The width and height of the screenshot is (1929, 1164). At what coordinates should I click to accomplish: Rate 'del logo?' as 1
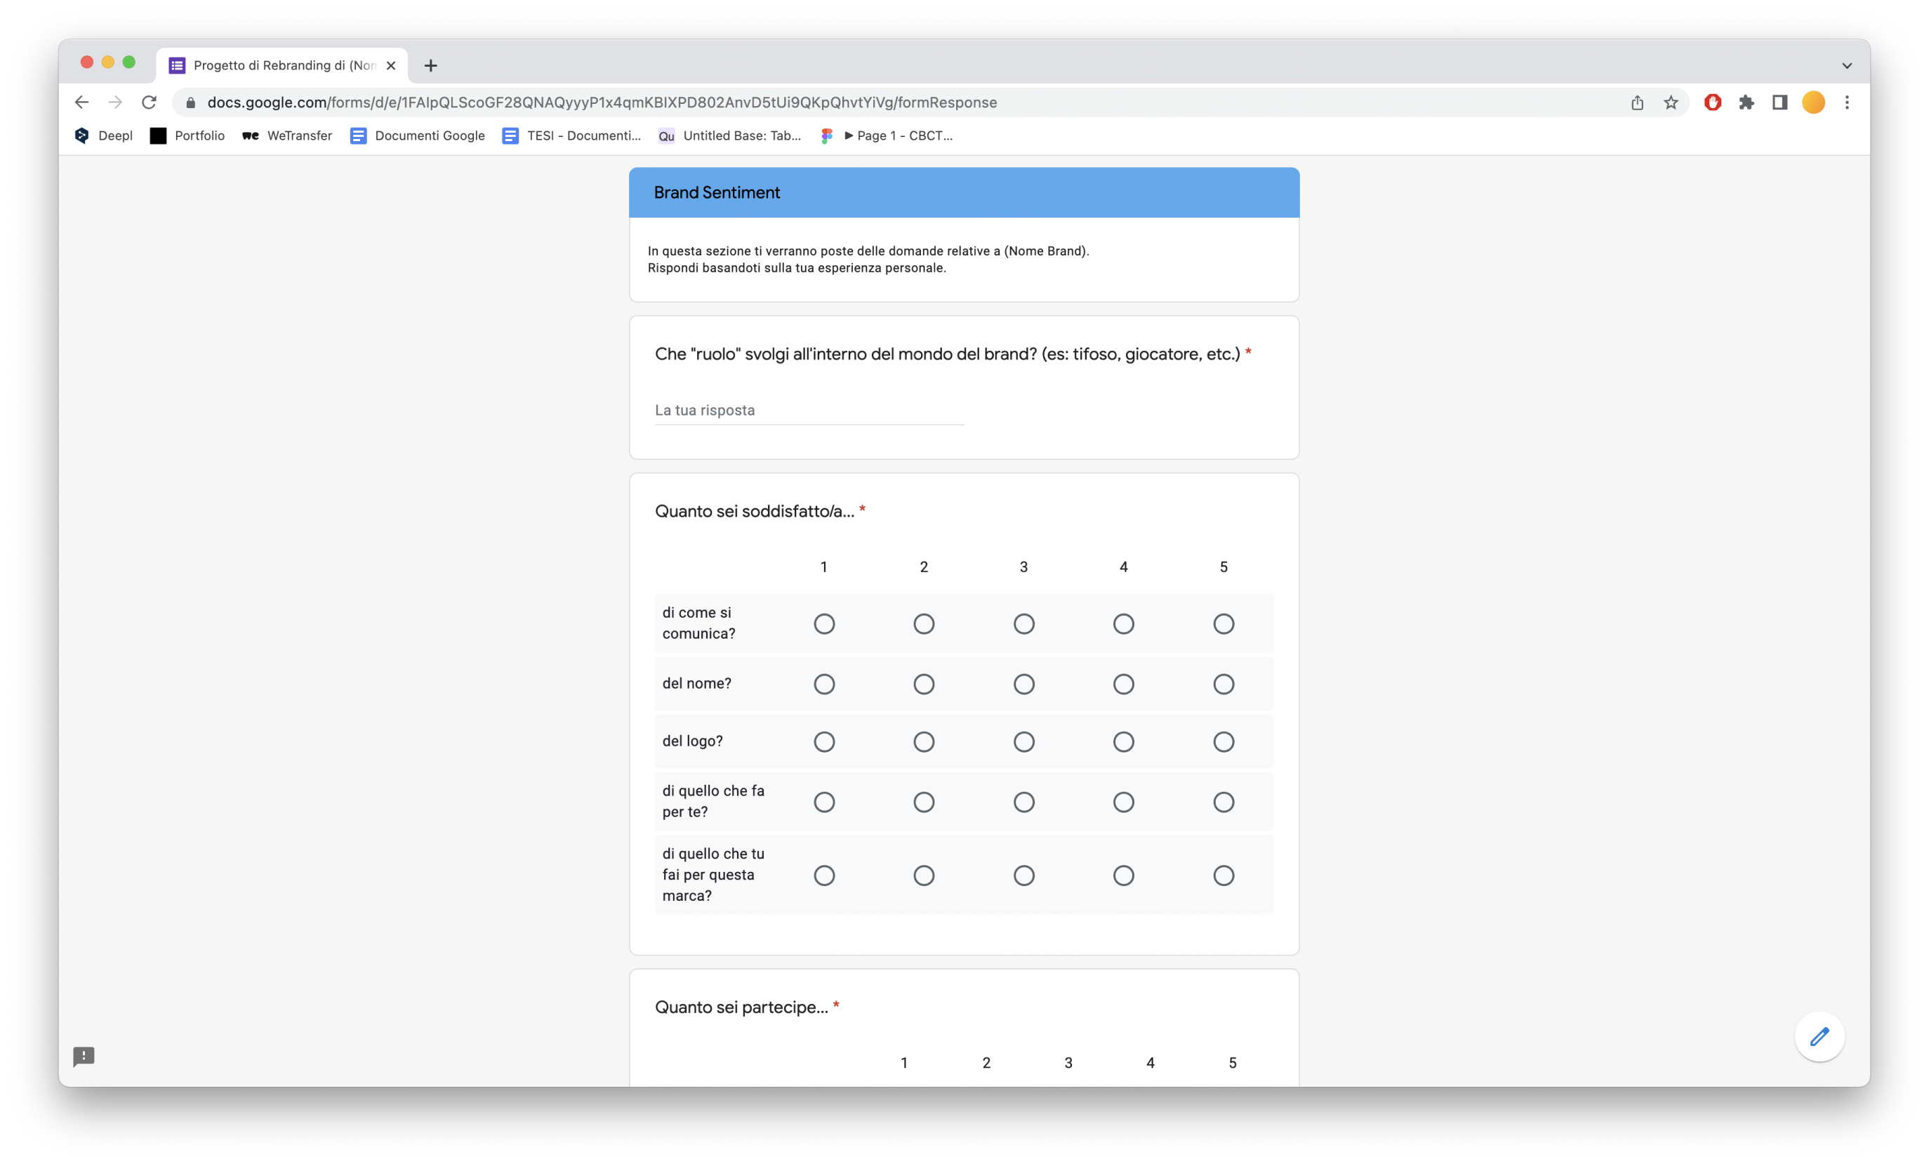[823, 741]
